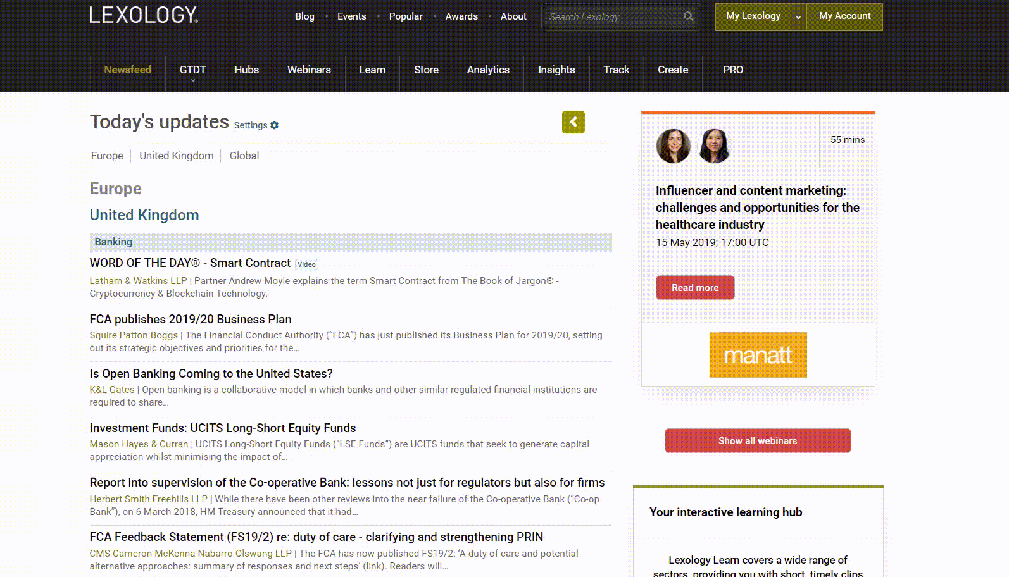Click the first speaker's photo
Screen dimensions: 1009x577
pyautogui.click(x=674, y=146)
